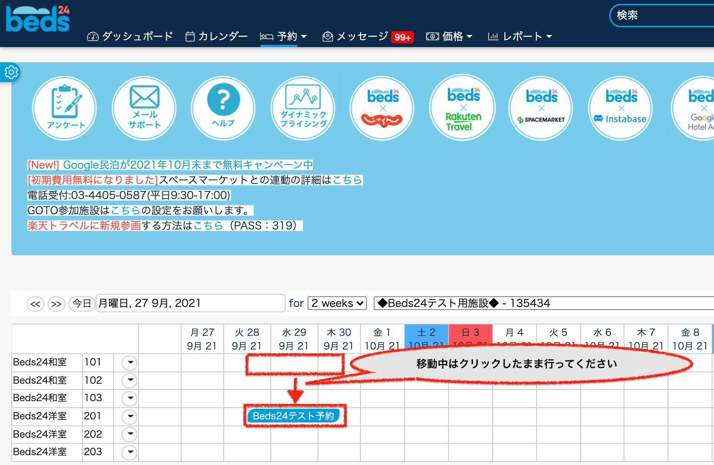Open the settings gear icon
Screen dimensions: 714x465
[x=11, y=72]
